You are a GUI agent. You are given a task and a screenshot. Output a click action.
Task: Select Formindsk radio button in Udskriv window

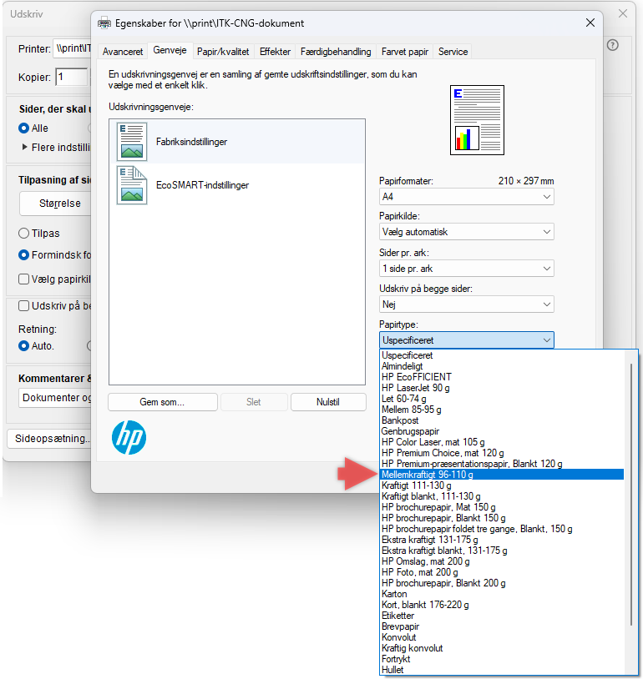coord(24,255)
